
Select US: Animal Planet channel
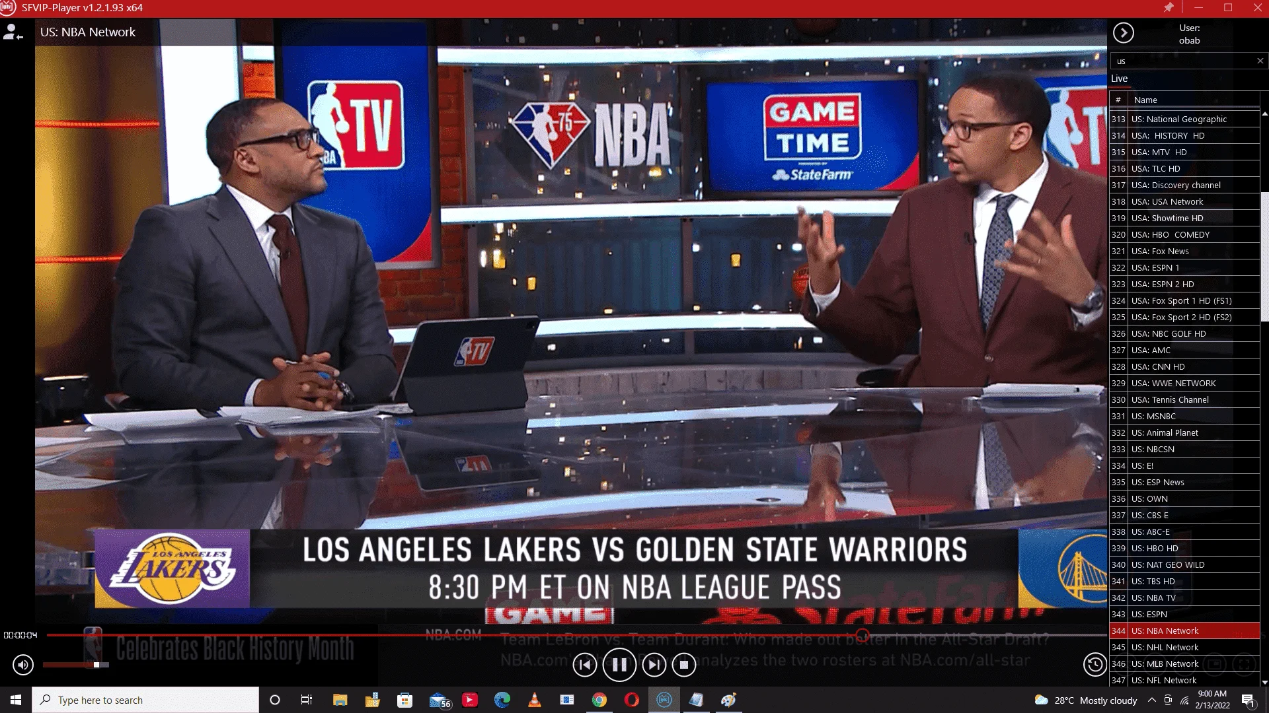pyautogui.click(x=1184, y=432)
